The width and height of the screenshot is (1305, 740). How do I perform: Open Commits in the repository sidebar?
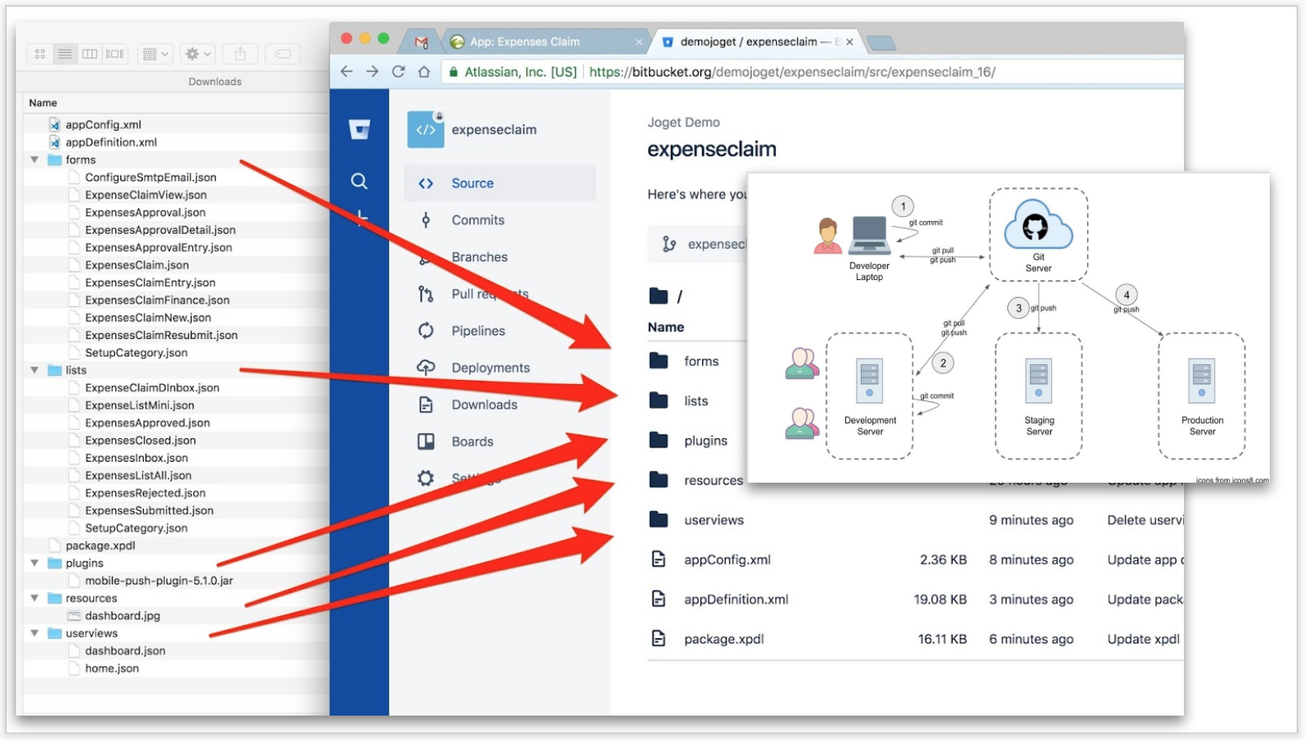478,220
